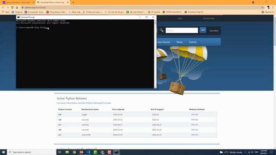This screenshot has width=276, height=155.
Task: Open the PEP 373 link for Python 2.7
Action: tap(194, 135)
